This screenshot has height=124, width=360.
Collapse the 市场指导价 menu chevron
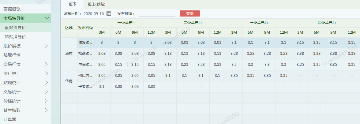(47, 18)
